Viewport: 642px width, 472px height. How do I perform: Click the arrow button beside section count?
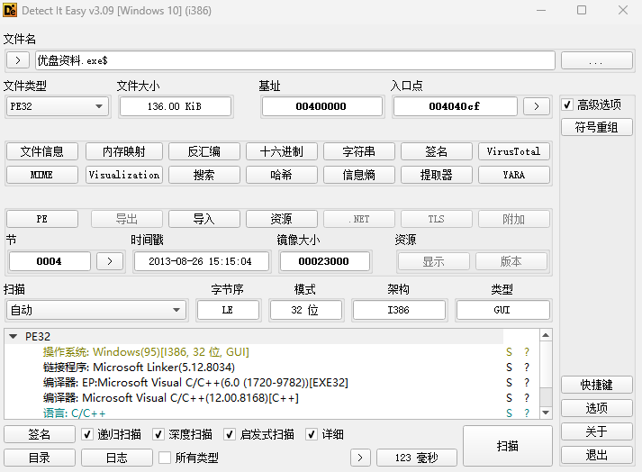pyautogui.click(x=109, y=261)
